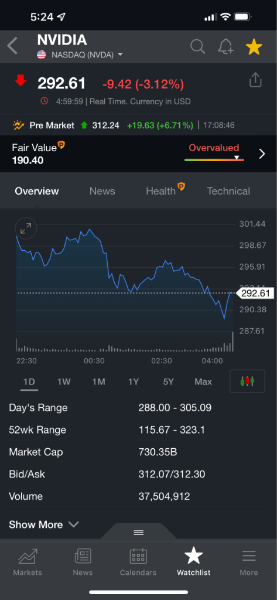Tap the red down arrow indicator
The image size is (277, 600).
tap(20, 81)
